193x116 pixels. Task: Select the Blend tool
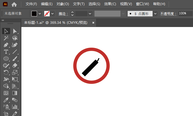click(x=15, y=100)
